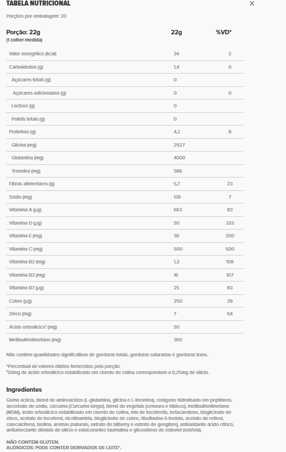Click the Vitamina C 500 %VD value

coord(230,249)
